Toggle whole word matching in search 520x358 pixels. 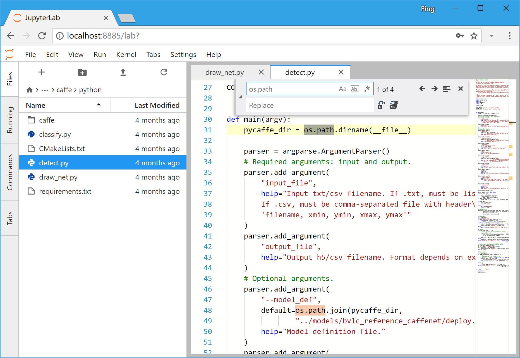pyautogui.click(x=355, y=89)
